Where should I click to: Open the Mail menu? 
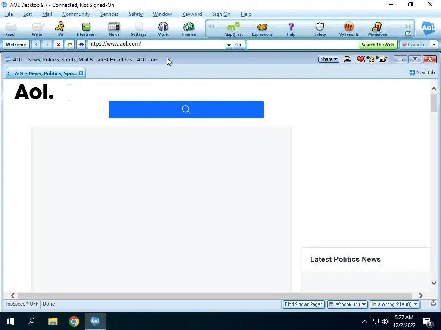[x=47, y=14]
